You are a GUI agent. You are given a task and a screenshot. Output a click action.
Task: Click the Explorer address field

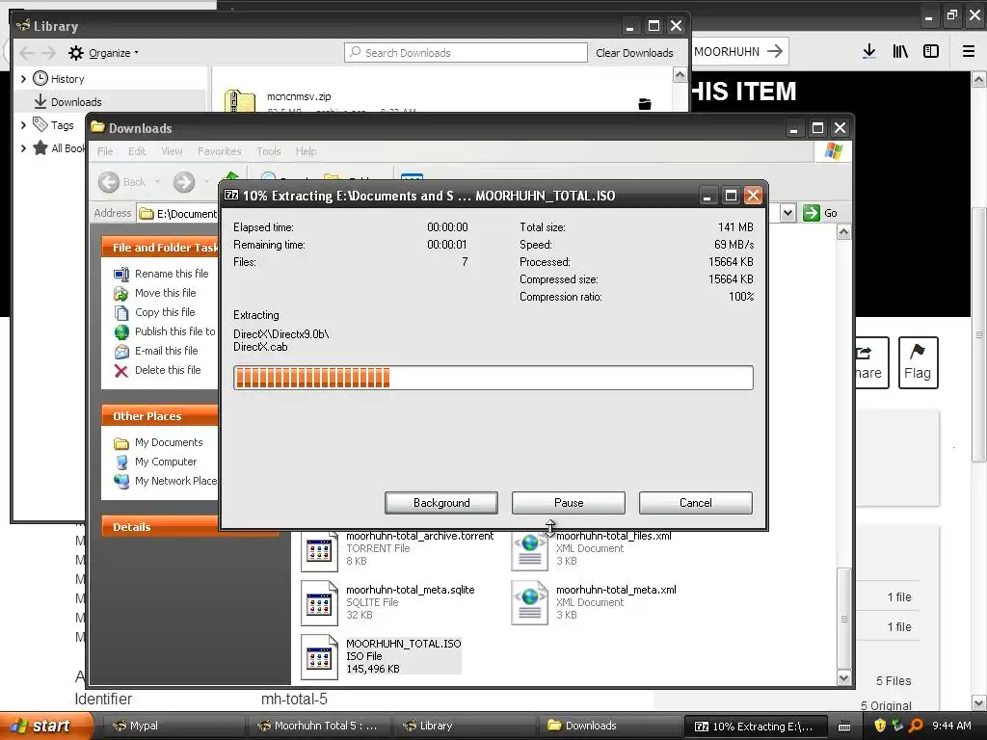[177, 213]
